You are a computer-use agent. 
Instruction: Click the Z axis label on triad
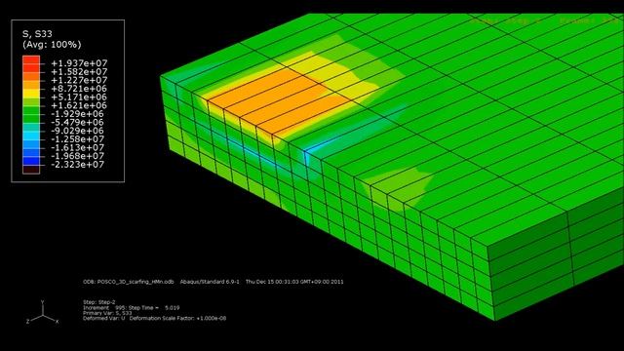[28, 321]
